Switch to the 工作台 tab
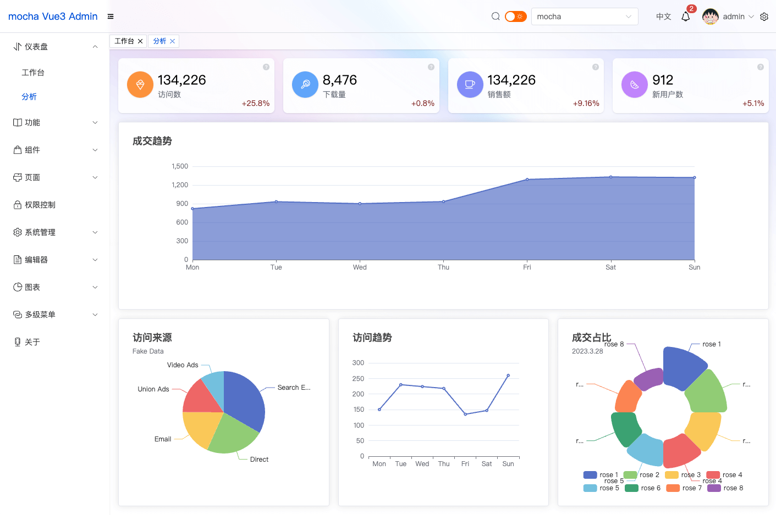 click(x=124, y=41)
